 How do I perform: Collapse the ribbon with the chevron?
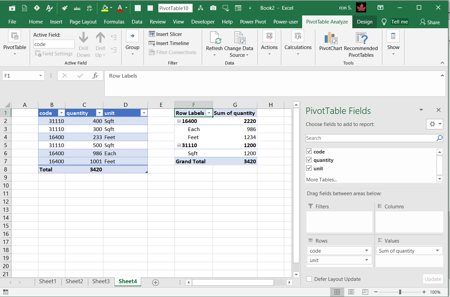point(442,63)
